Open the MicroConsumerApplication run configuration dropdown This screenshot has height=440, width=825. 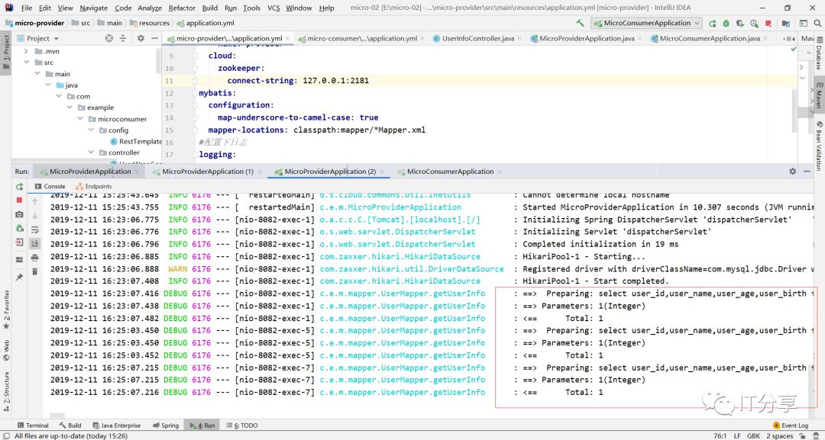647,23
